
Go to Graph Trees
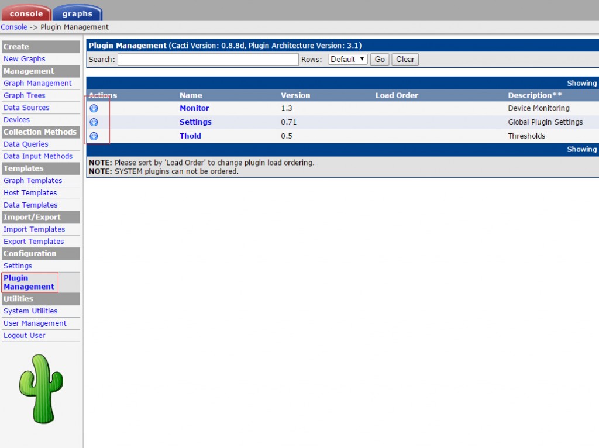coord(25,95)
